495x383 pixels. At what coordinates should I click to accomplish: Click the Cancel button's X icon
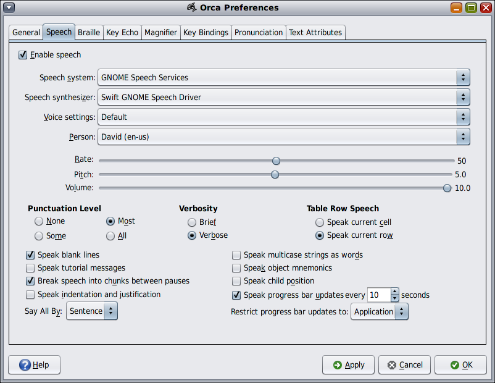[391, 365]
